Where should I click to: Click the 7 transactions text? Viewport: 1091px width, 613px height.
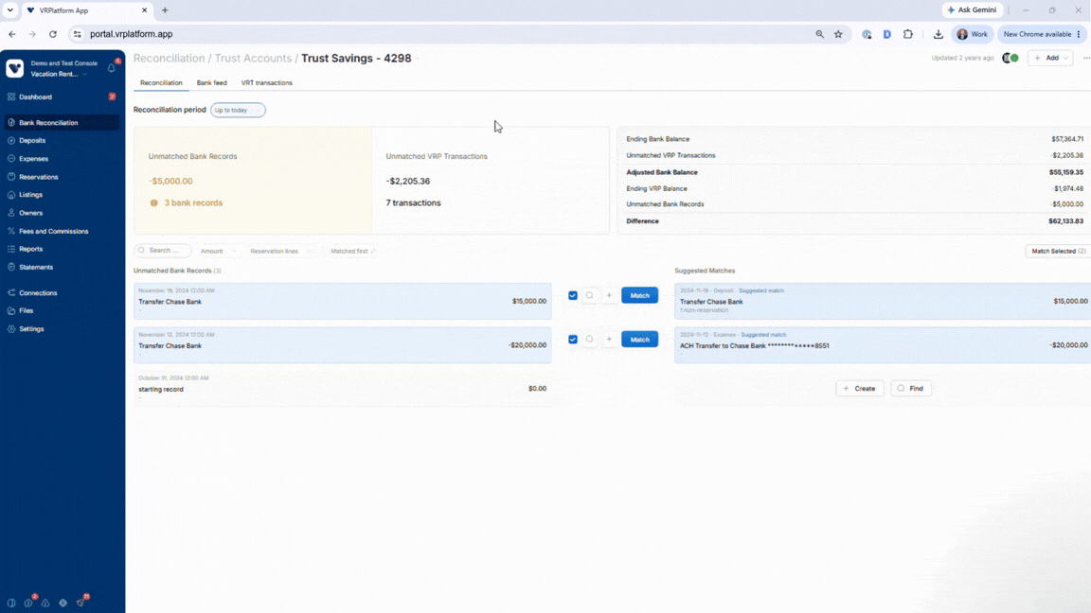click(413, 203)
